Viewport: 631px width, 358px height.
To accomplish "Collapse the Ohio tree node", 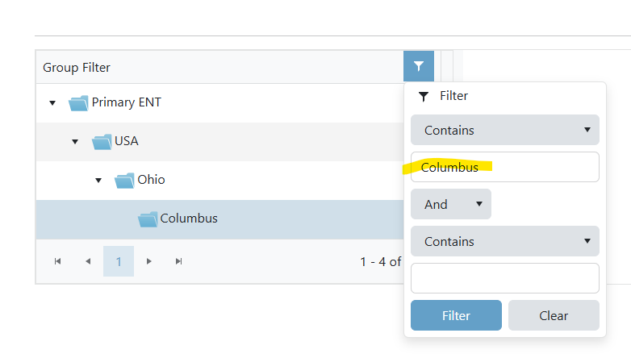I will 98,181.
